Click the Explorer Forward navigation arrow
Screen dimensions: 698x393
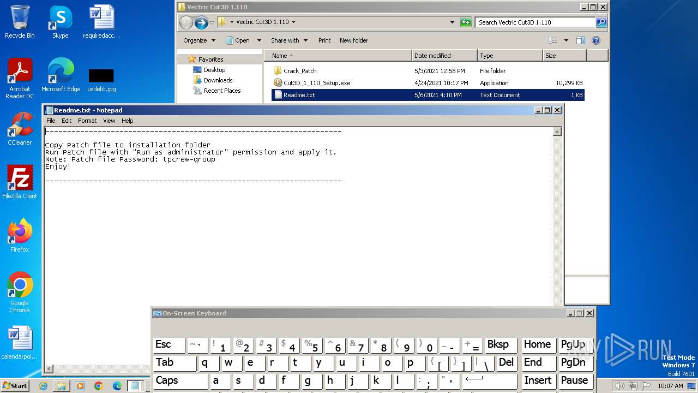click(x=201, y=22)
